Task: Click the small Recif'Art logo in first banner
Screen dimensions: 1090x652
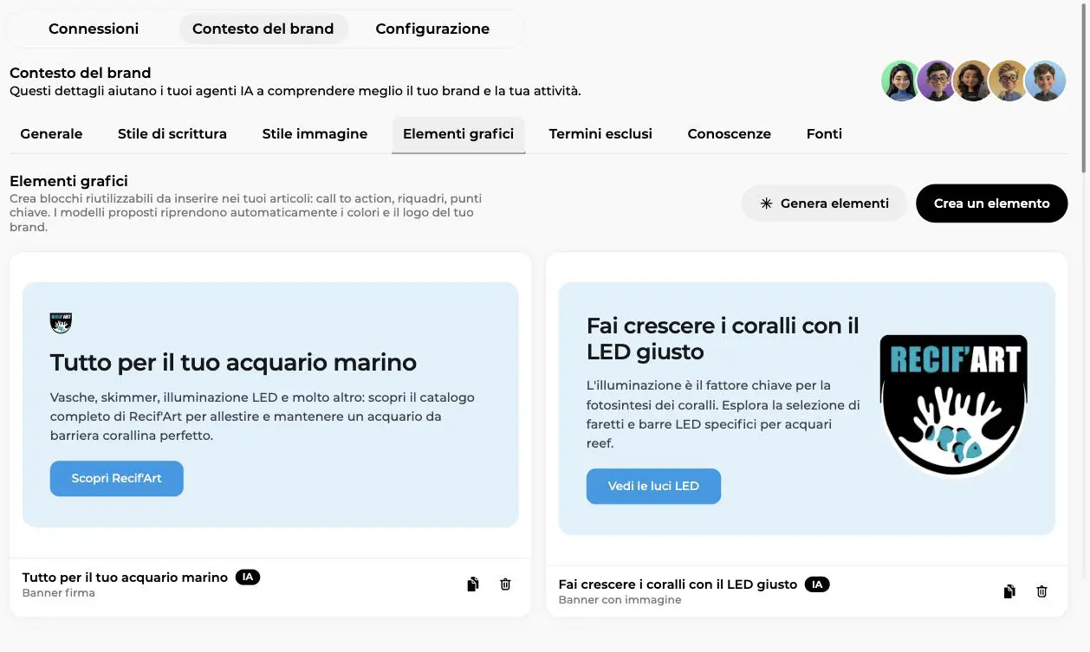Action: point(61,323)
